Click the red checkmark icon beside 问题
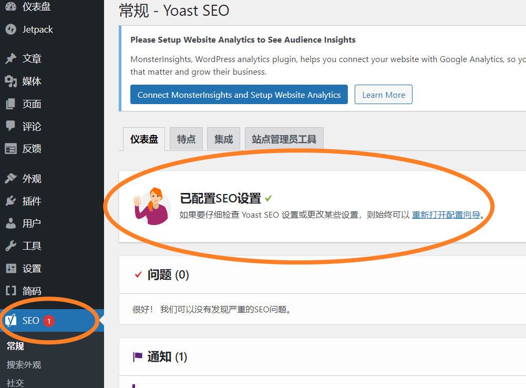 coord(138,275)
